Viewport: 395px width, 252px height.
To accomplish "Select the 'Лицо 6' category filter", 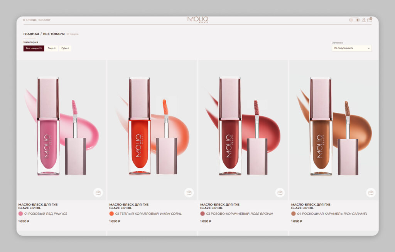I will click(52, 48).
